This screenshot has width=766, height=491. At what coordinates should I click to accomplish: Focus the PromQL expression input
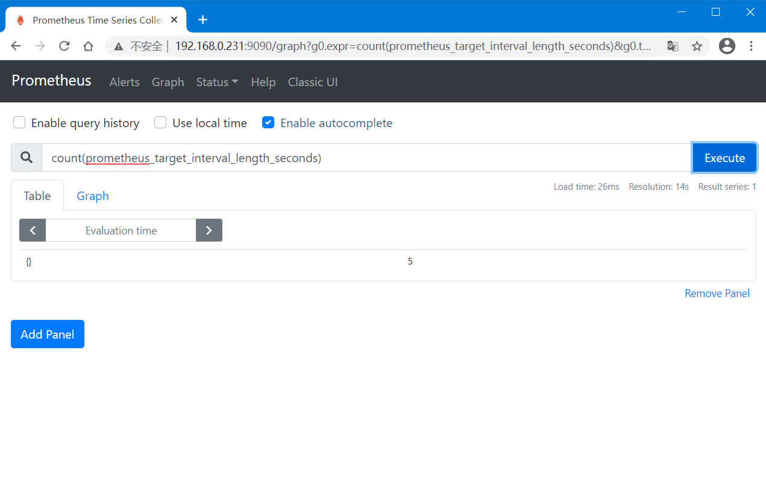(366, 158)
